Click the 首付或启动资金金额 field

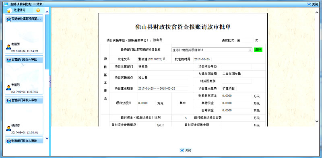[x=237, y=118]
